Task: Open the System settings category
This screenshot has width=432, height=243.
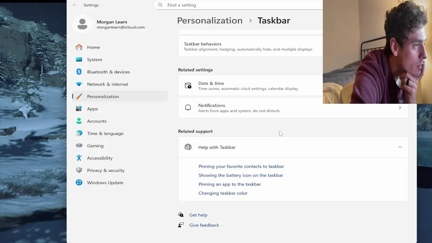Action: pos(94,60)
